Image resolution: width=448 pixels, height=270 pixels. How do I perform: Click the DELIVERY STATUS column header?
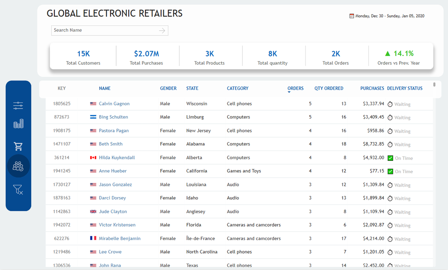(x=405, y=89)
